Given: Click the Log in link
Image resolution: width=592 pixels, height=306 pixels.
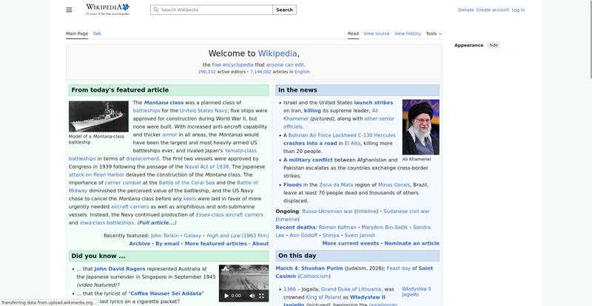Looking at the screenshot, I should click(x=518, y=10).
